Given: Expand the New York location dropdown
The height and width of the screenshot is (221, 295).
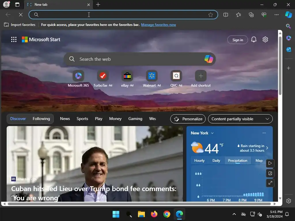Looking at the screenshot, I should click(x=212, y=133).
